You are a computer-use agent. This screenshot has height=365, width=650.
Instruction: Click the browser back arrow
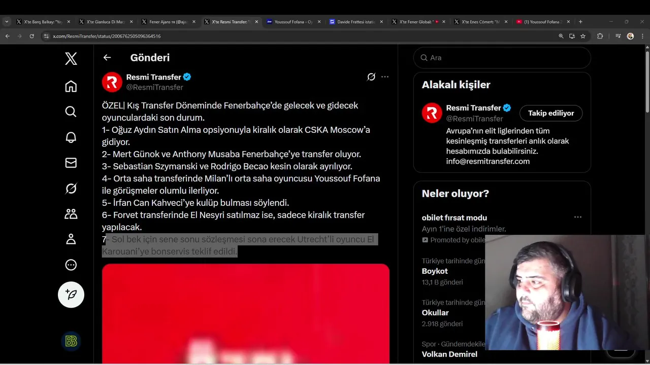click(x=7, y=36)
